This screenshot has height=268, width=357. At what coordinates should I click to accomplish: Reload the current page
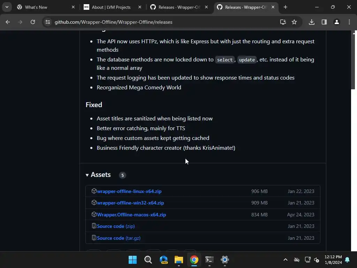point(33,22)
